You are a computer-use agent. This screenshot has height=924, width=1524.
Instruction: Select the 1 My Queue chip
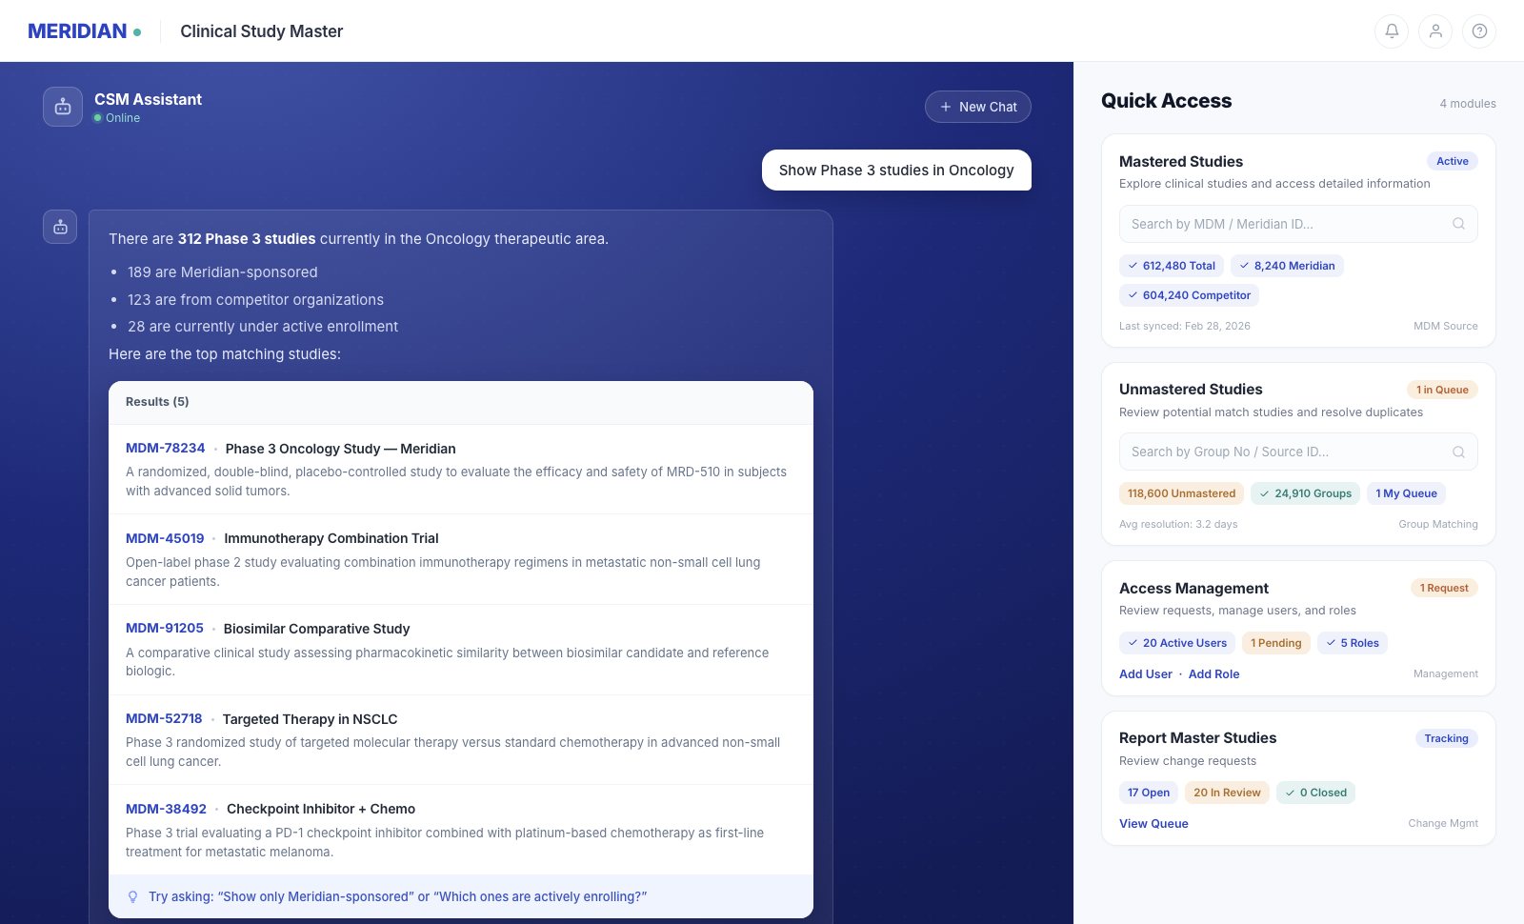point(1406,493)
